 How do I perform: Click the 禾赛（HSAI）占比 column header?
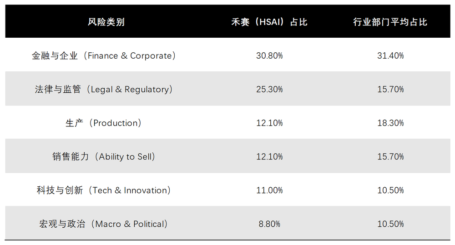(269, 22)
